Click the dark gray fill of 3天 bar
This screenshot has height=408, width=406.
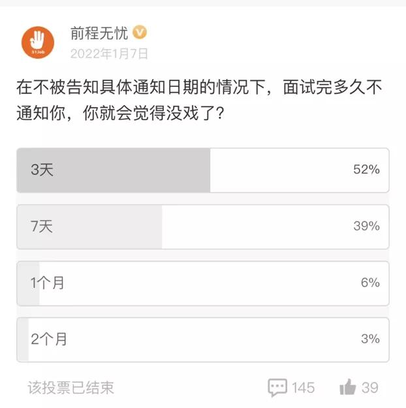131,170
